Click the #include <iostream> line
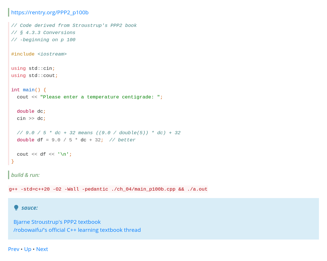This screenshot has width=327, height=261. [x=39, y=54]
